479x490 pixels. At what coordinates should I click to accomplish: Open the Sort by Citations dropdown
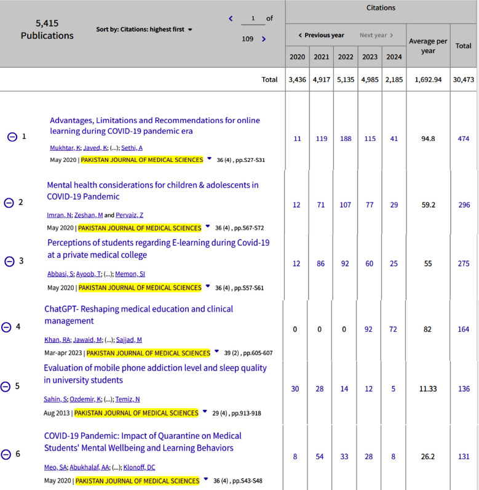pyautogui.click(x=144, y=30)
